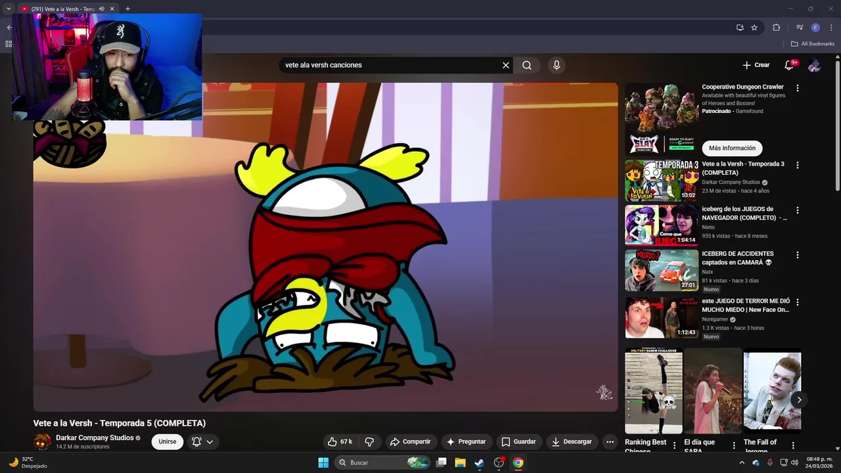Viewport: 841px width, 473px height.
Task: Open Temporada 3 video thumbnail
Action: coord(662,180)
